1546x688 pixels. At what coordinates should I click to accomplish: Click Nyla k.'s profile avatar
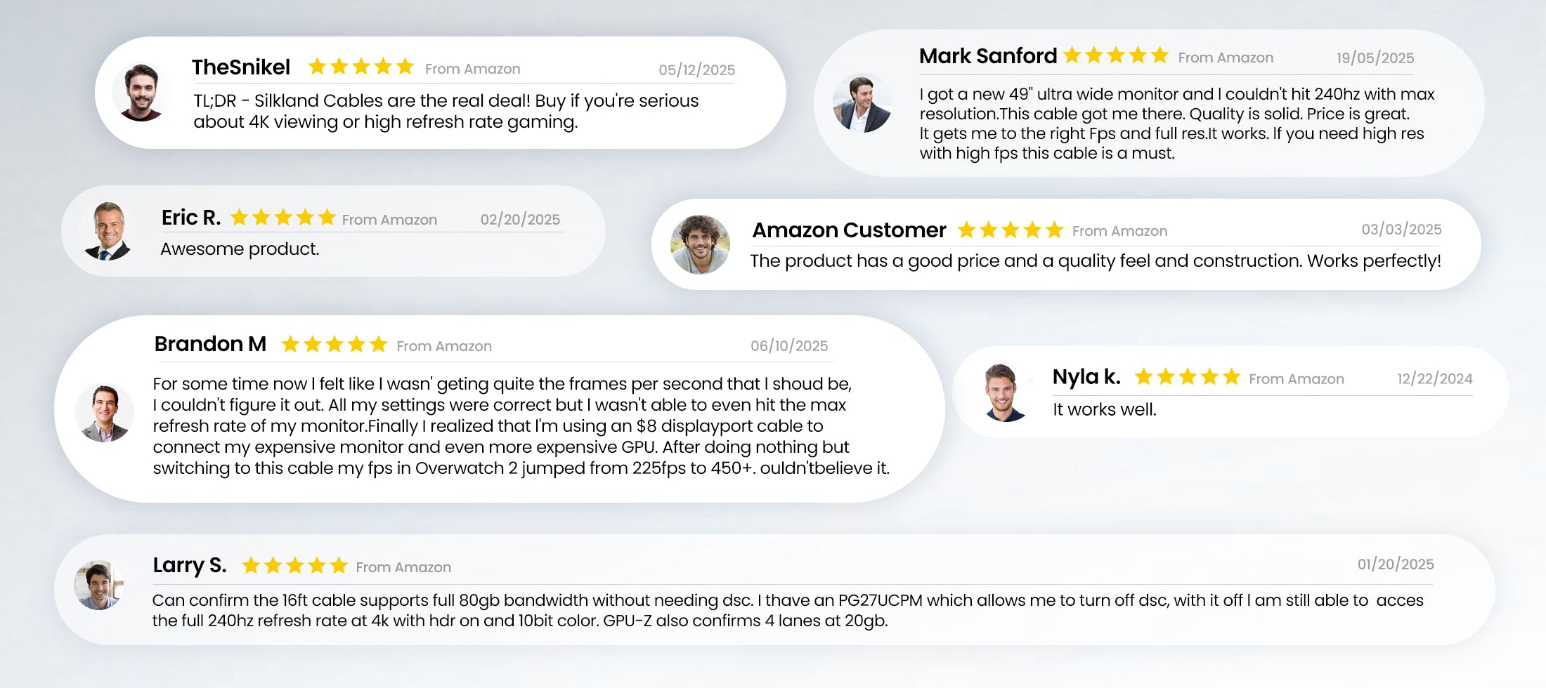[x=1004, y=392]
